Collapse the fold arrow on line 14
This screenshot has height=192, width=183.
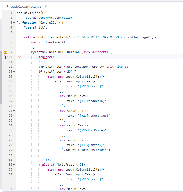14,76
